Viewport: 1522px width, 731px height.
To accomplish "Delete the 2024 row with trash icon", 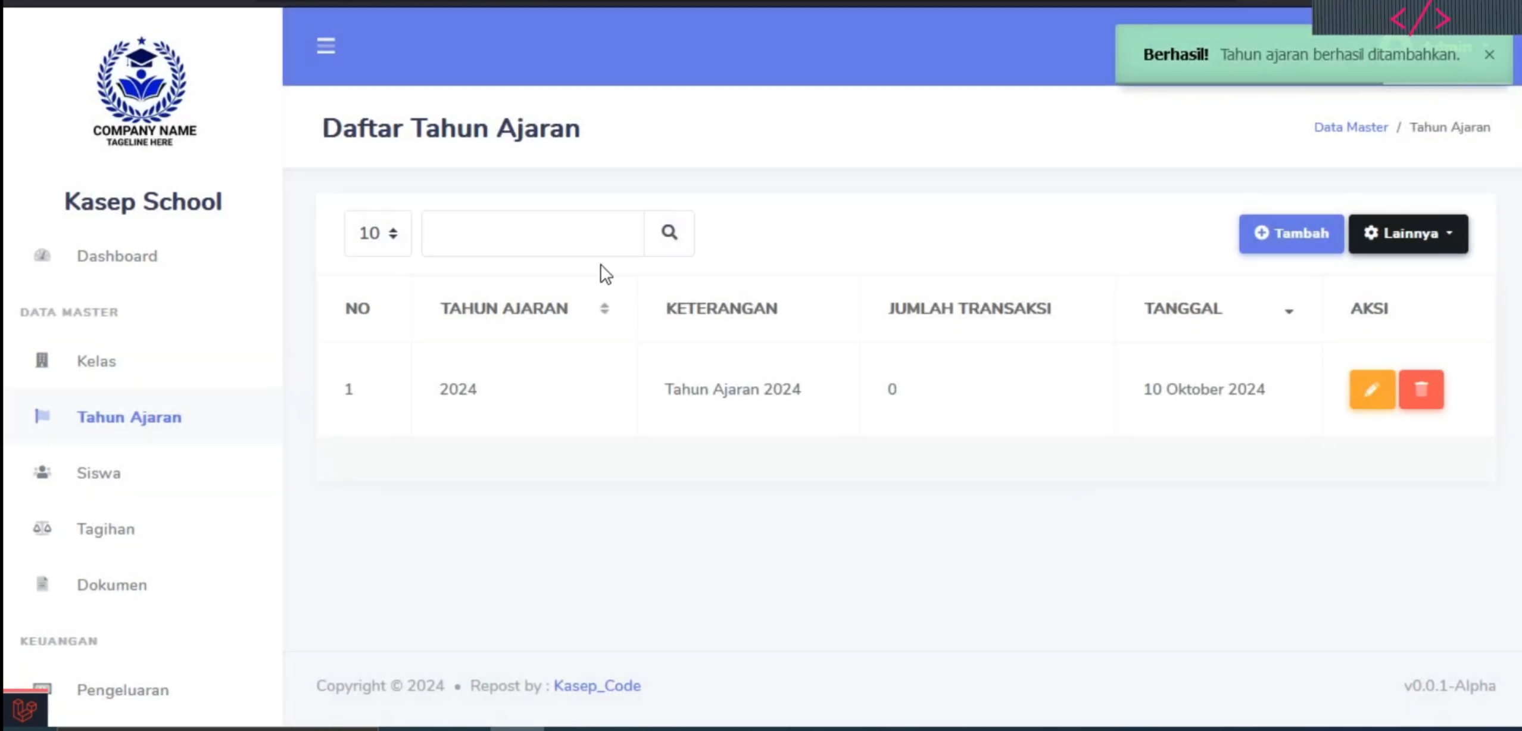I will [x=1421, y=389].
